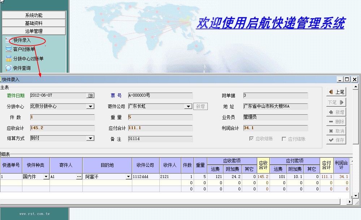The image size is (361, 220).
Task: Open the 快件种类 dropdown showing 国内件
Action: [x=46, y=177]
